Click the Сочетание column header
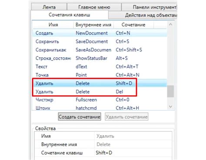This screenshot has width=206, height=160. pyautogui.click(x=133, y=25)
